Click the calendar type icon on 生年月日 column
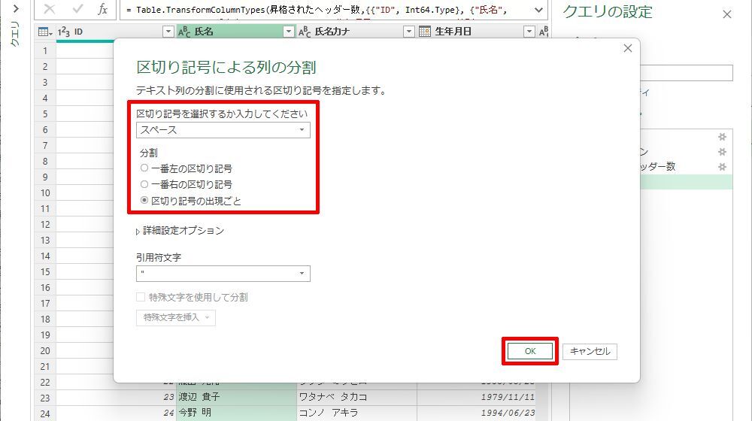The image size is (752, 421). [x=425, y=32]
